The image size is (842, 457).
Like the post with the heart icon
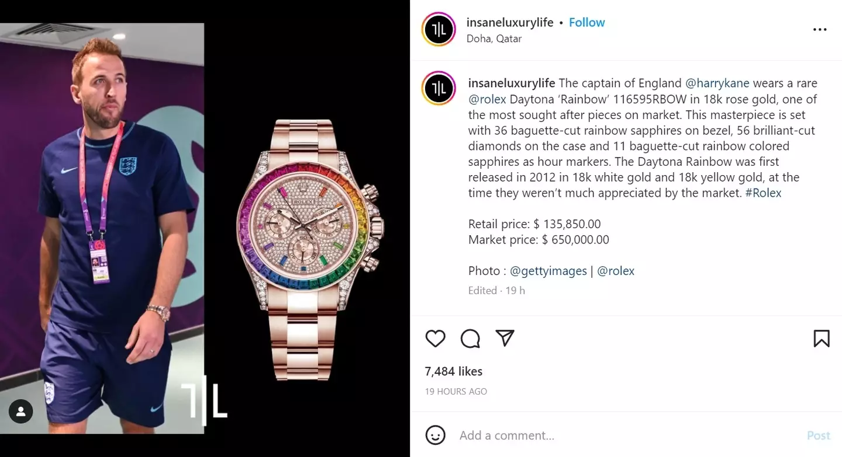(435, 339)
